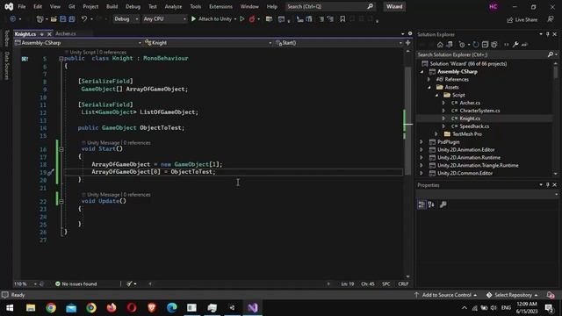Screen dimensions: 562x316
Task: Click the search magnifier in Solution Explorer
Action: click(x=551, y=54)
